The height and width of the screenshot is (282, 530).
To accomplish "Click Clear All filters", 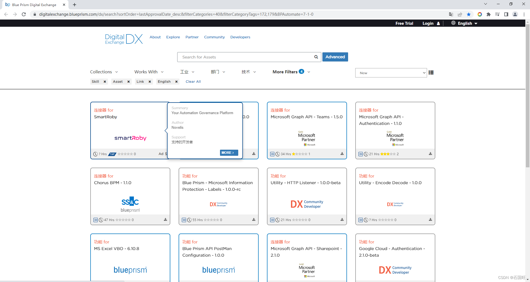I will point(193,82).
